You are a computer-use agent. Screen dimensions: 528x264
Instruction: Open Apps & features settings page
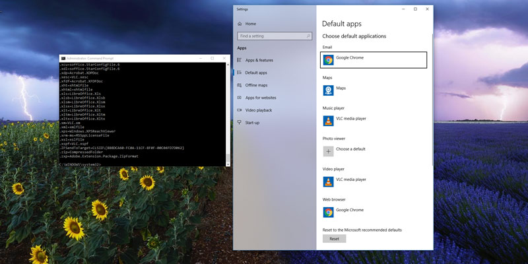[258, 60]
